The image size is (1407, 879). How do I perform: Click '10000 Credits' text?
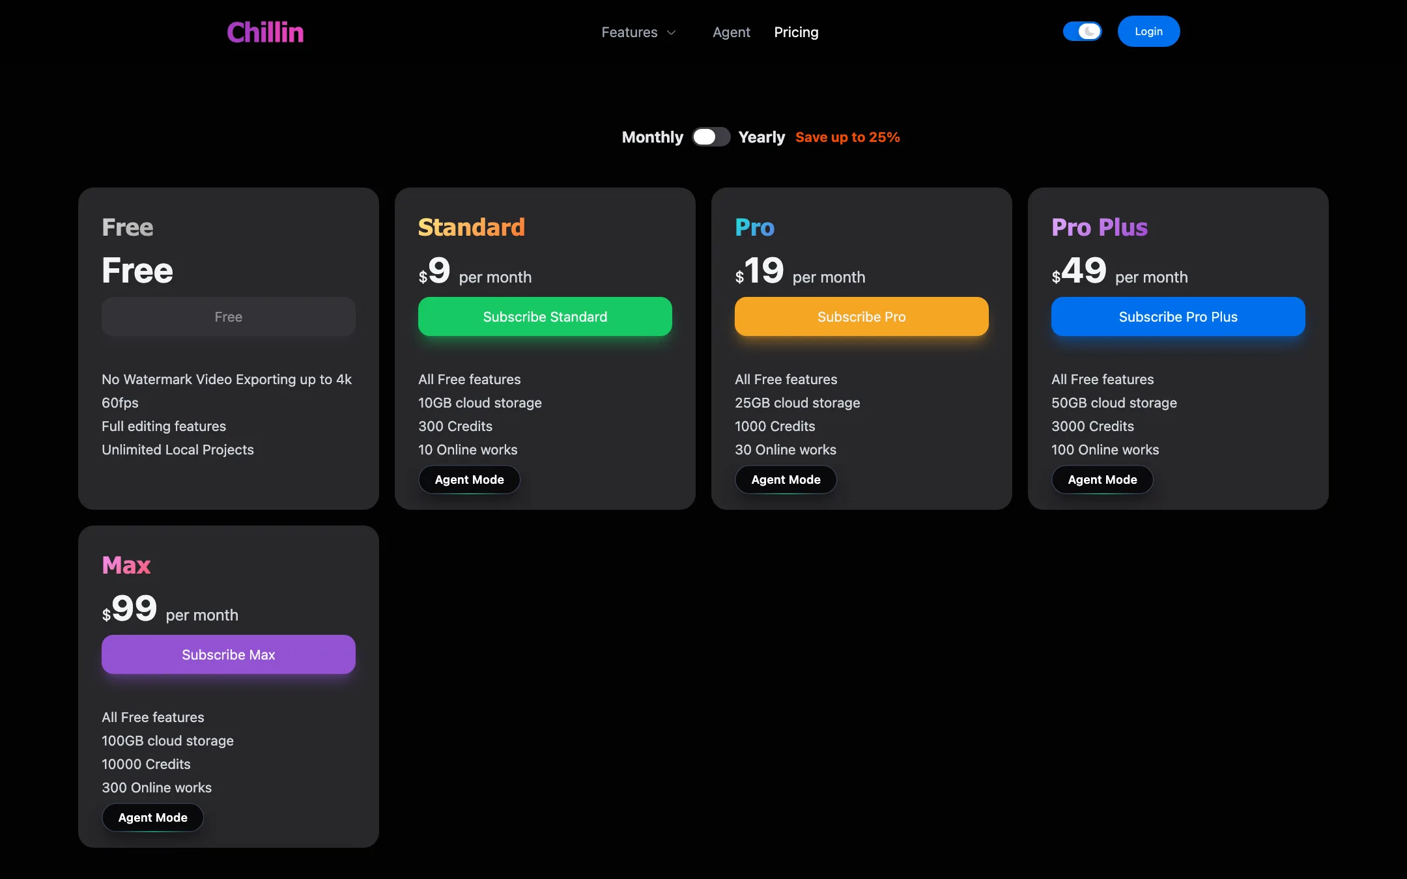click(x=146, y=764)
